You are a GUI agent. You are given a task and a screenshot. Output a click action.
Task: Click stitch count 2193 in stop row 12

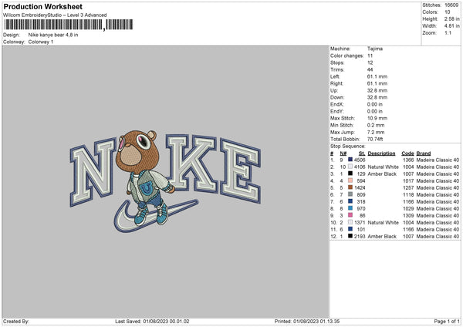pos(360,237)
